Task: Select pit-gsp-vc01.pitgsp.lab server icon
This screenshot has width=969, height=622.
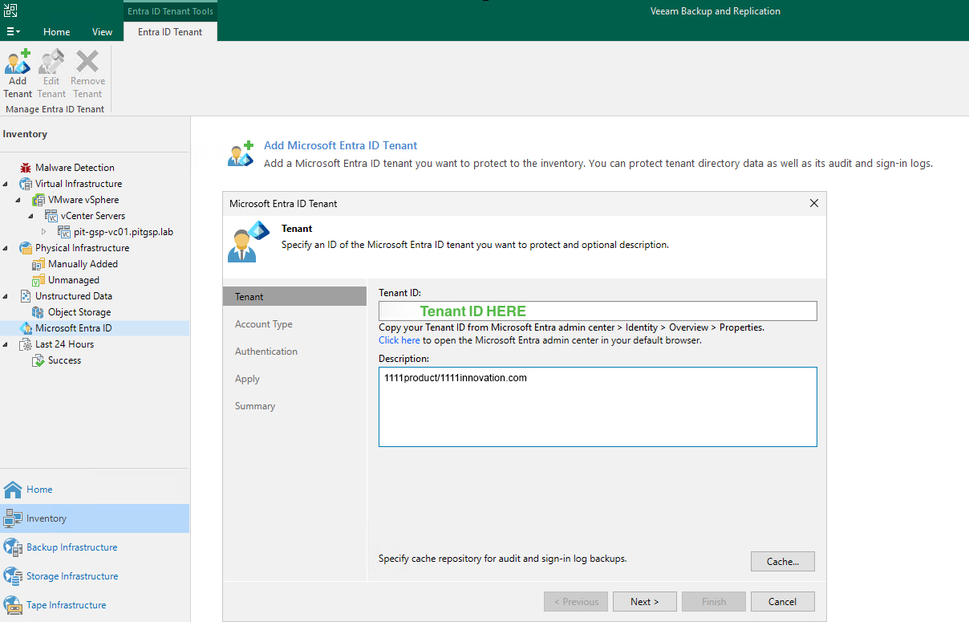Action: (x=64, y=232)
